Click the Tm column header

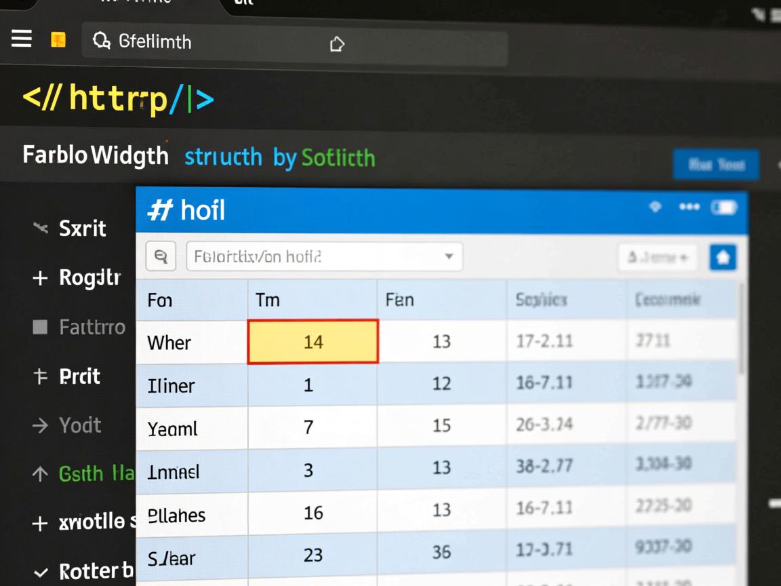(x=268, y=300)
